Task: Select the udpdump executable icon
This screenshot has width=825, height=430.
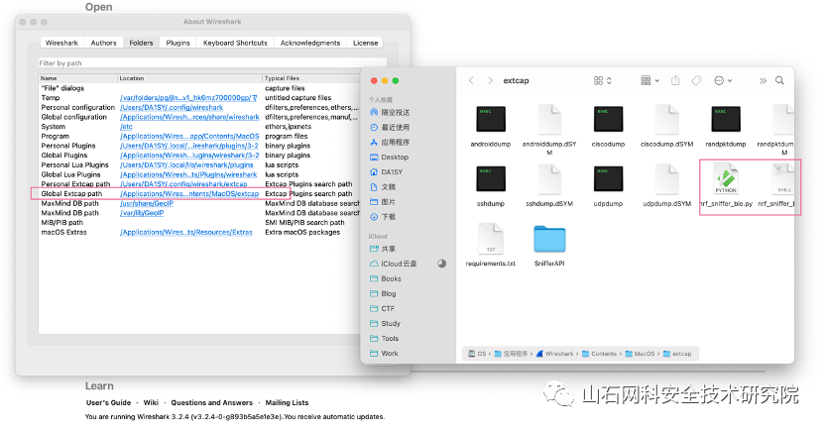Action: pos(608,178)
